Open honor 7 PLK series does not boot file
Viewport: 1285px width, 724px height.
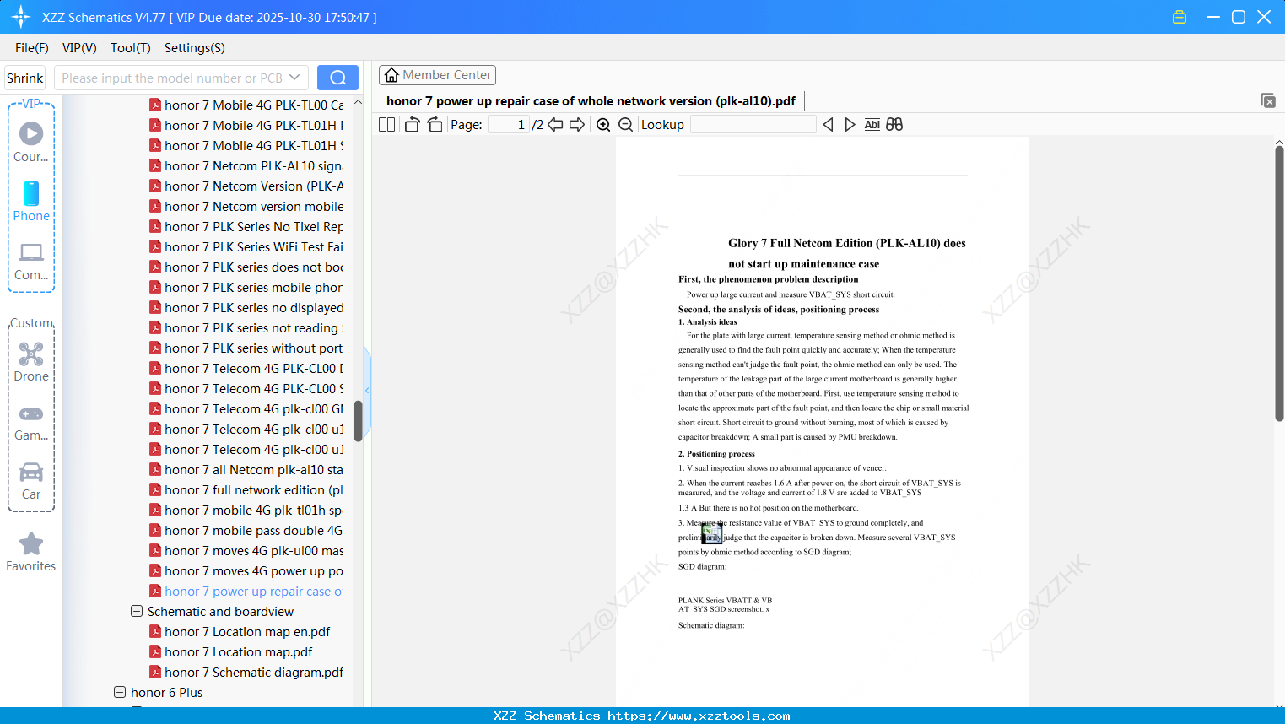(x=246, y=267)
